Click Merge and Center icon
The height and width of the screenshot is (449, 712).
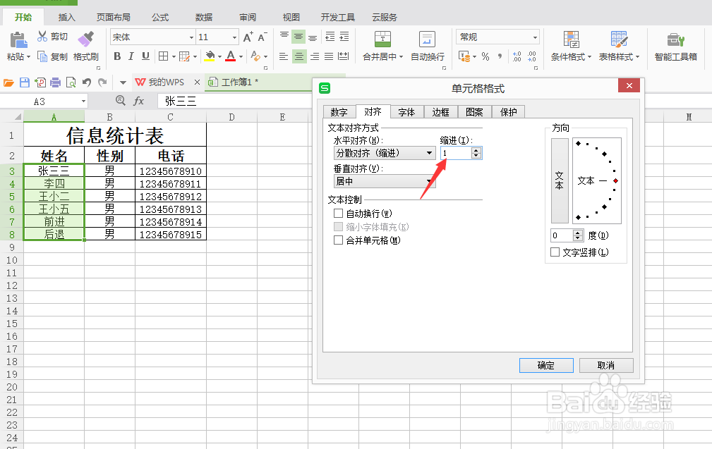coord(382,39)
